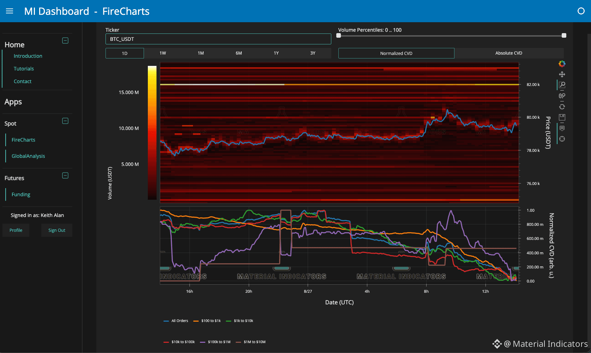Screen dimensions: 591x353
Task: Select the Pan tool in chart toolbar
Action: [x=562, y=74]
